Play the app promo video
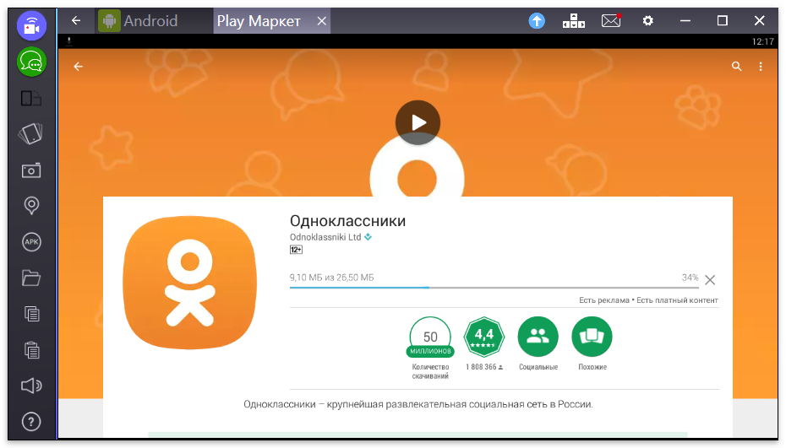This screenshot has width=786, height=448. 418,122
